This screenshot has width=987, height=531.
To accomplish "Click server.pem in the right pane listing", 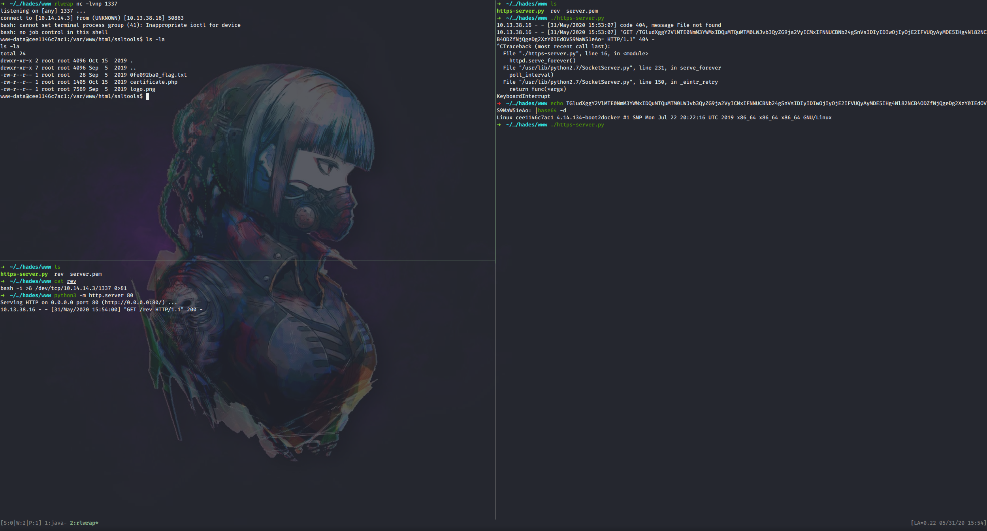I will pos(582,11).
